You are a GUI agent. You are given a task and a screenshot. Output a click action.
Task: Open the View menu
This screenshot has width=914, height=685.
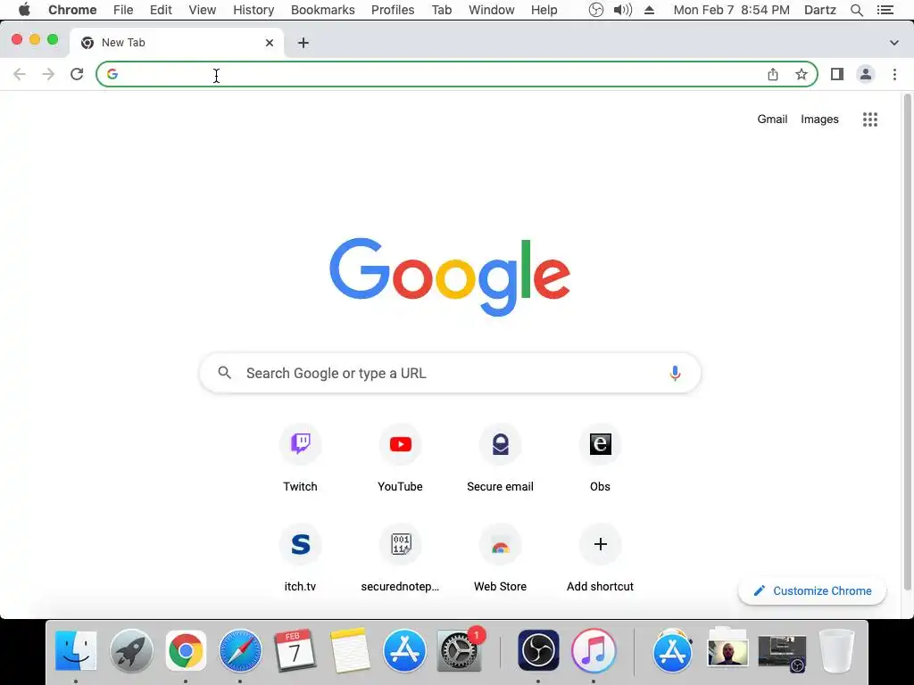(x=203, y=10)
